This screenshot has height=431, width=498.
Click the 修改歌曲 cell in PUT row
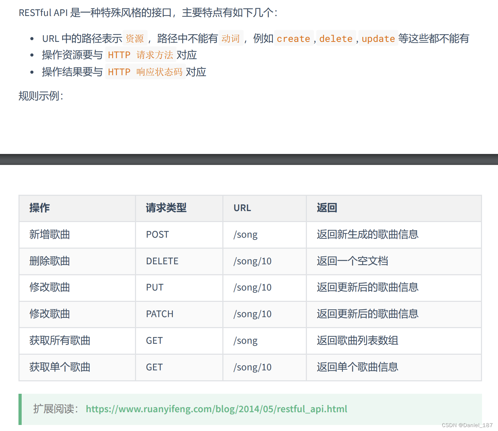77,287
